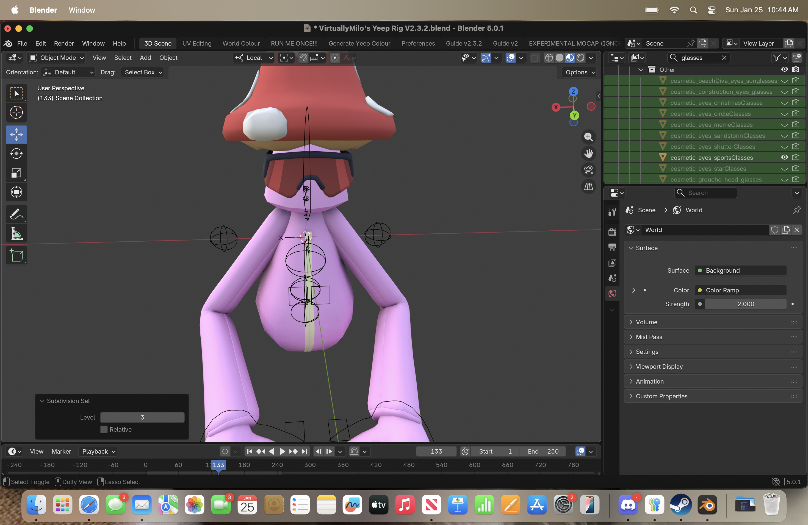This screenshot has height=525, width=808.
Task: Open the Render properties tab
Action: pyautogui.click(x=612, y=232)
